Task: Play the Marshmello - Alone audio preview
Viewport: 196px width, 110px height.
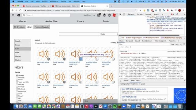Action: 48,59
